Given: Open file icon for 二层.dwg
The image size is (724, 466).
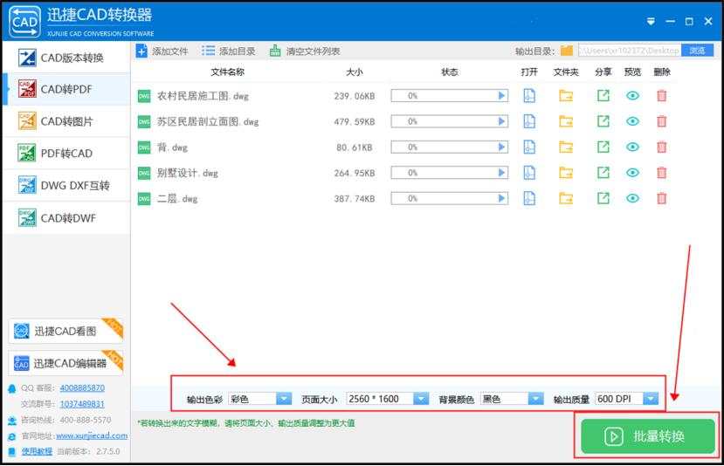Looking at the screenshot, I should click(529, 198).
